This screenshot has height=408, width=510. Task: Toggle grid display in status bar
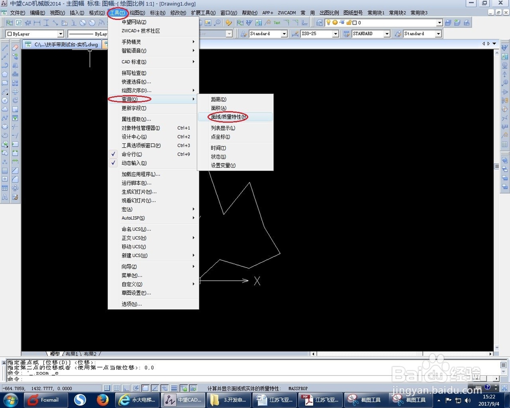coord(116,388)
